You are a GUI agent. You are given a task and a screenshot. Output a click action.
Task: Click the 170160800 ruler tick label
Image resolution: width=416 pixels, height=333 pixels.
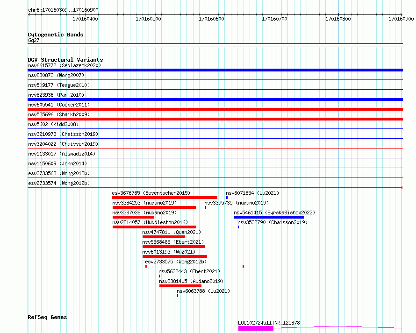tap(338, 19)
